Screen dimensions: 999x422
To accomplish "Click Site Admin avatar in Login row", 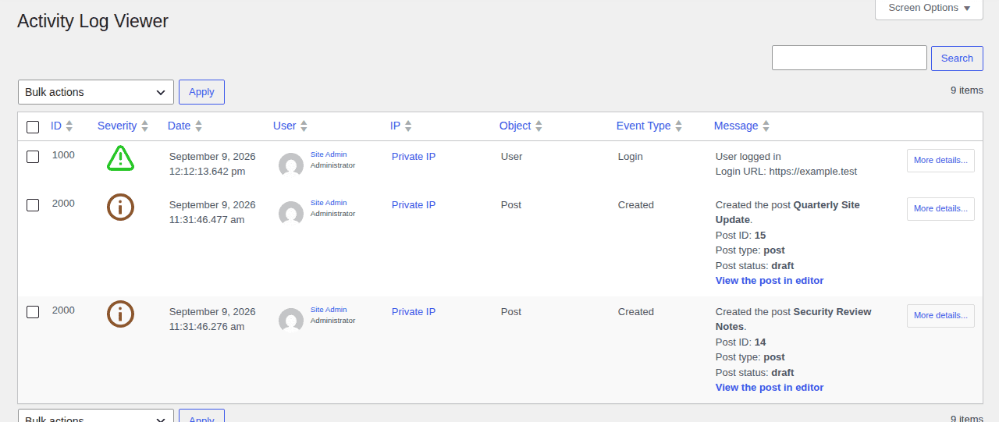I will point(291,165).
